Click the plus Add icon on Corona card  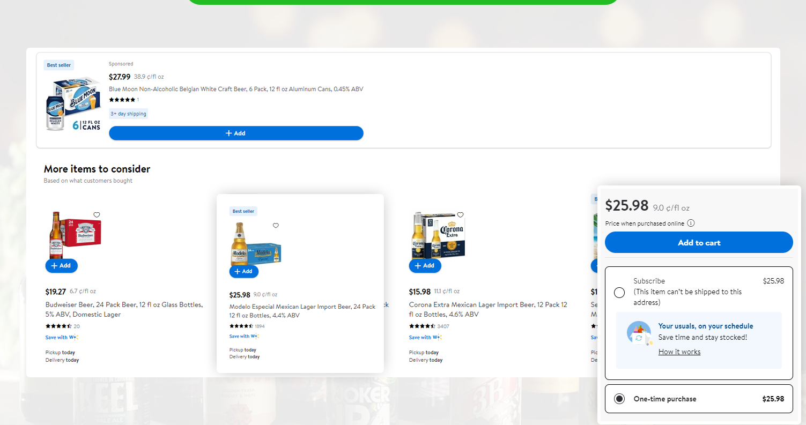click(x=425, y=265)
